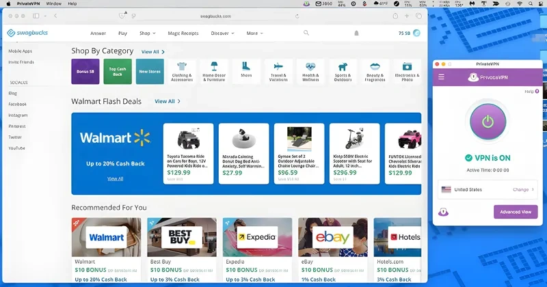Open the Travel & Vacations category
Image resolution: width=547 pixels, height=287 pixels.
(278, 72)
